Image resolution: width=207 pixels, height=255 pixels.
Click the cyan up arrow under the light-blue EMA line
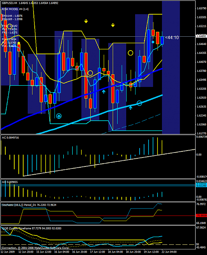(x=130, y=107)
